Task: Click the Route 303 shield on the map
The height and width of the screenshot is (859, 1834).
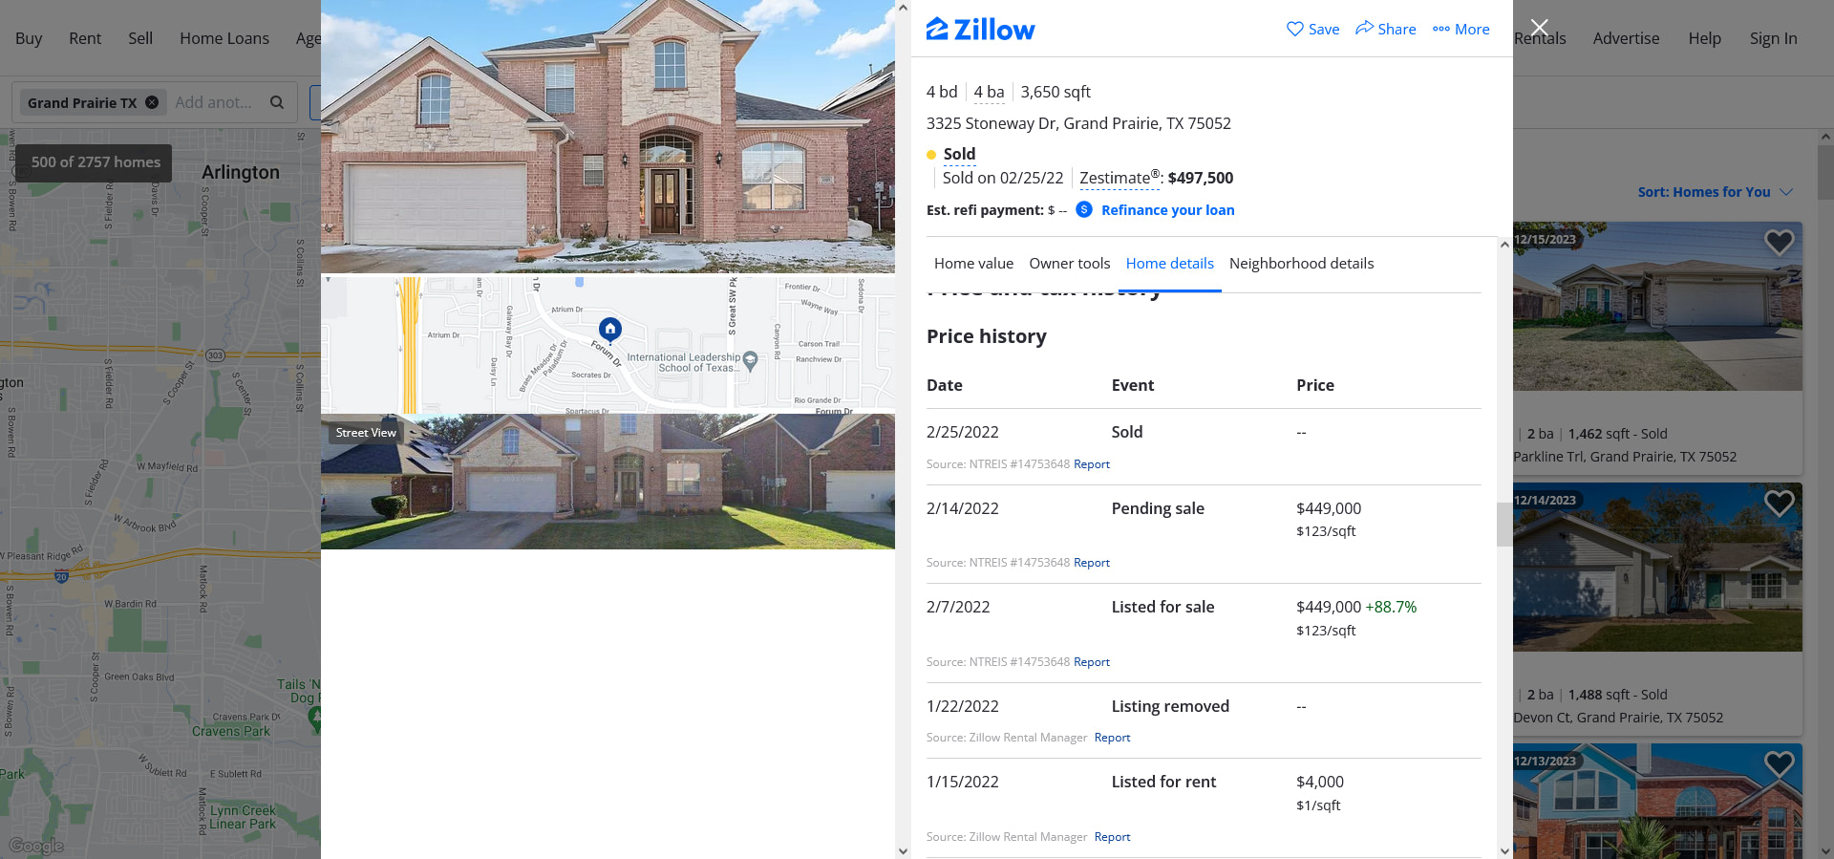Action: (216, 355)
